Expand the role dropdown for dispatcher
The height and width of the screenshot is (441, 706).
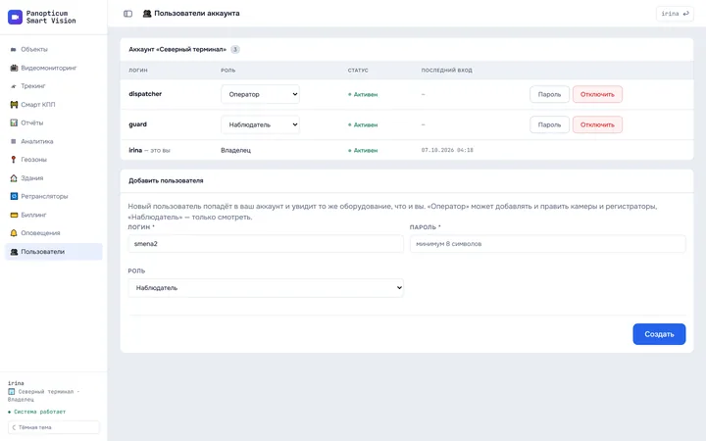tap(260, 94)
